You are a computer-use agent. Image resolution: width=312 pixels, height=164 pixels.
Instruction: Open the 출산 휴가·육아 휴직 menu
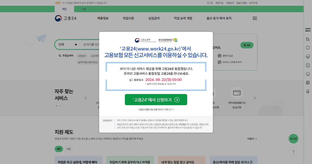click(x=219, y=18)
